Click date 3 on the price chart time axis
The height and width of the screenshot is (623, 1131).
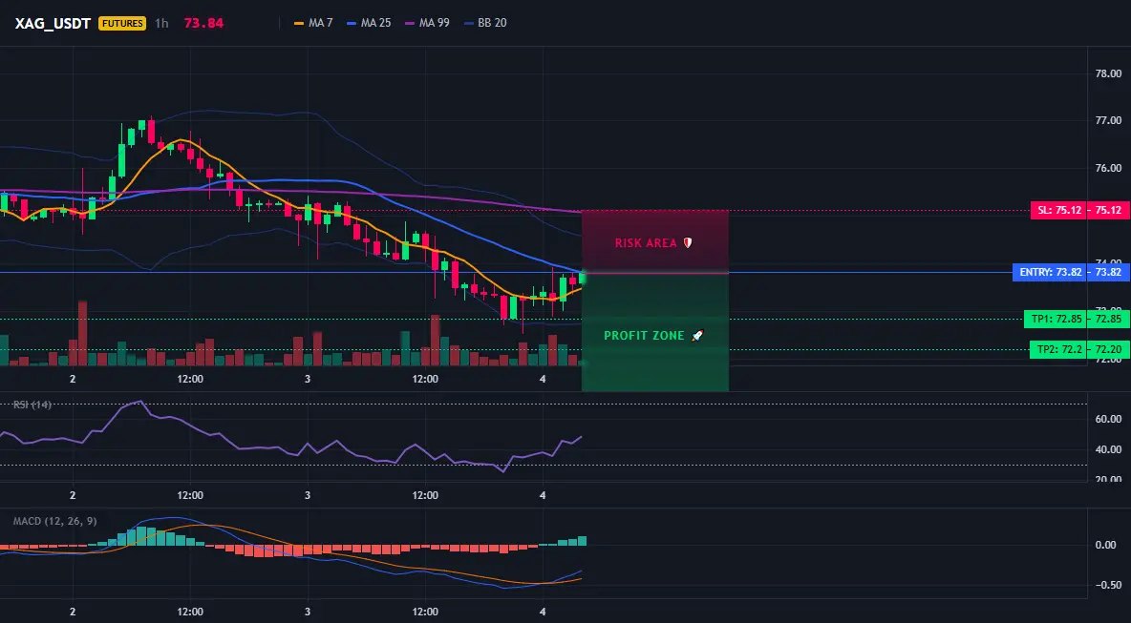(308, 379)
